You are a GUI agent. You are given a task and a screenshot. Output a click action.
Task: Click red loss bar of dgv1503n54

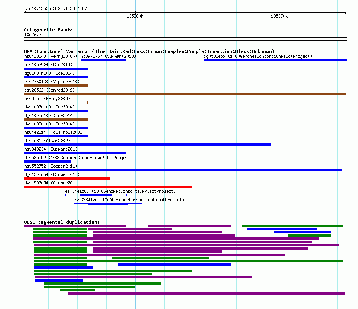pyautogui.click(x=108, y=187)
